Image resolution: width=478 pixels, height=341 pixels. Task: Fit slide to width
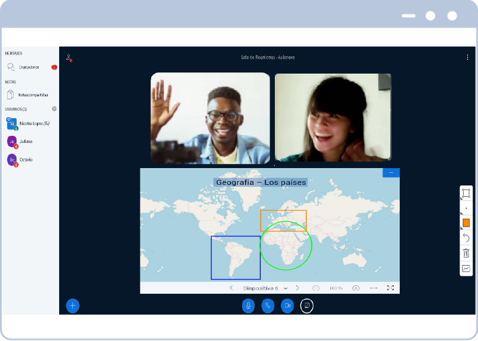[x=373, y=288]
